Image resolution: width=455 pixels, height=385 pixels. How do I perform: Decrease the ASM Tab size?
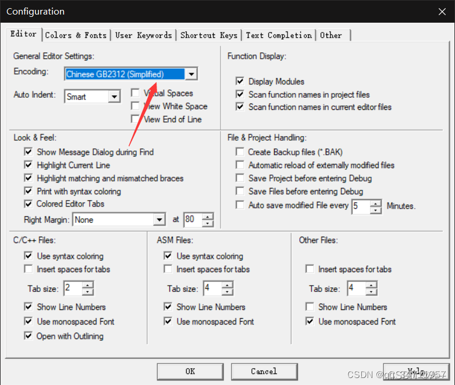pos(227,291)
